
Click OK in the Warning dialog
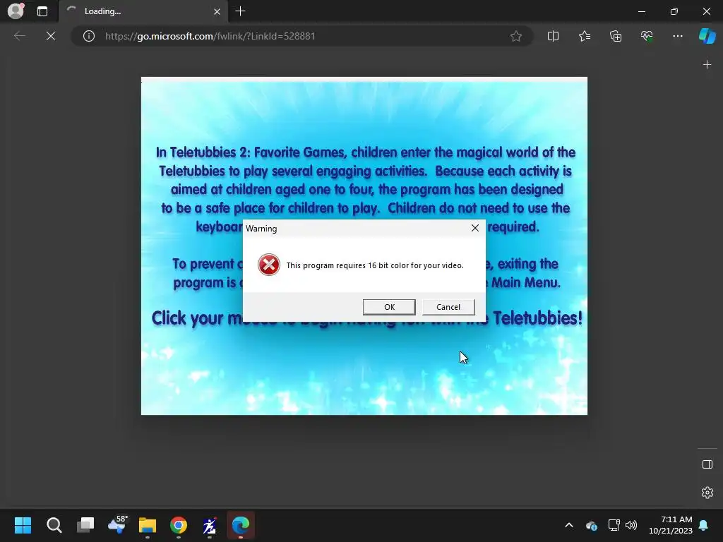[389, 307]
